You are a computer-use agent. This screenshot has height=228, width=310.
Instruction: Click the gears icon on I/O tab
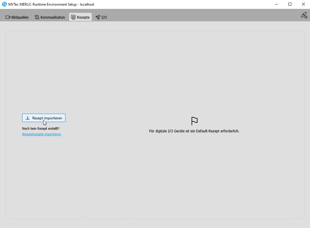98,17
